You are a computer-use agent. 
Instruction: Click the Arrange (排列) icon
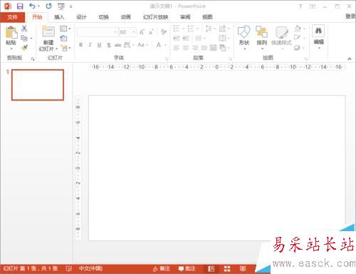pos(261,32)
